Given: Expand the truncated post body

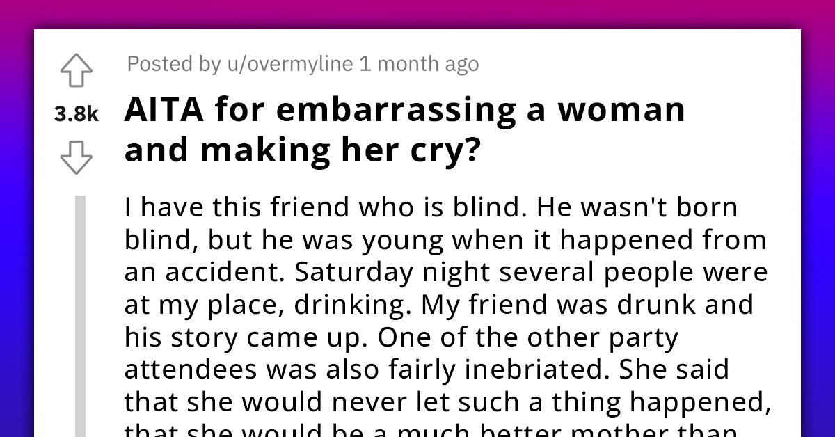Looking at the screenshot, I should (445, 313).
